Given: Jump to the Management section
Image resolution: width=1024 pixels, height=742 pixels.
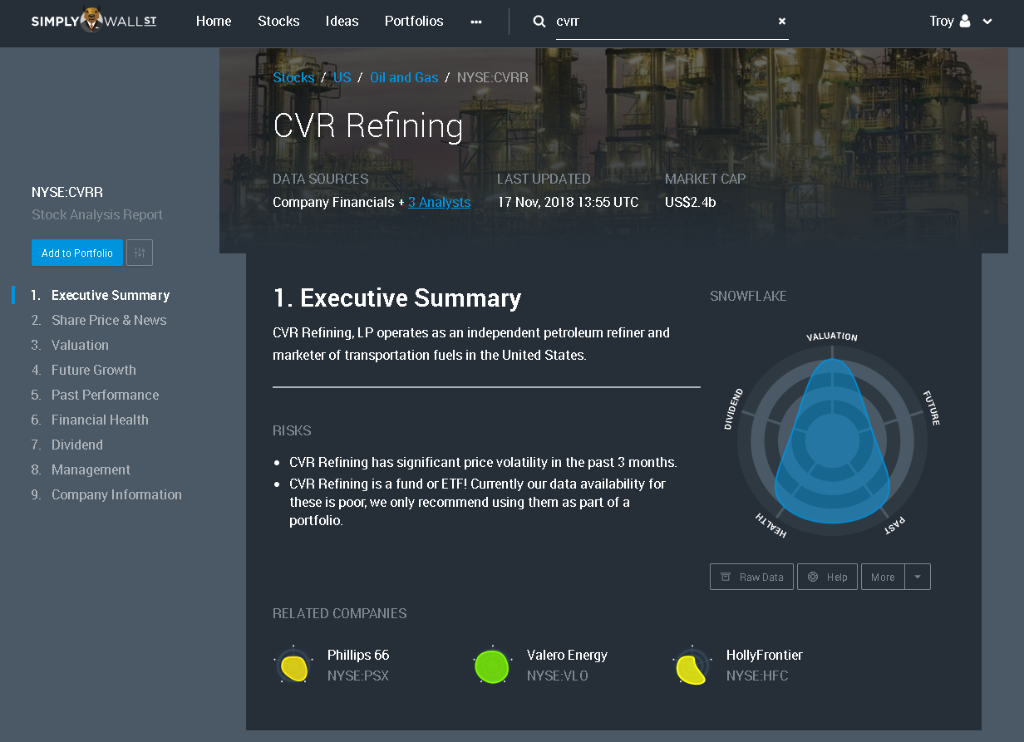Looking at the screenshot, I should [91, 469].
